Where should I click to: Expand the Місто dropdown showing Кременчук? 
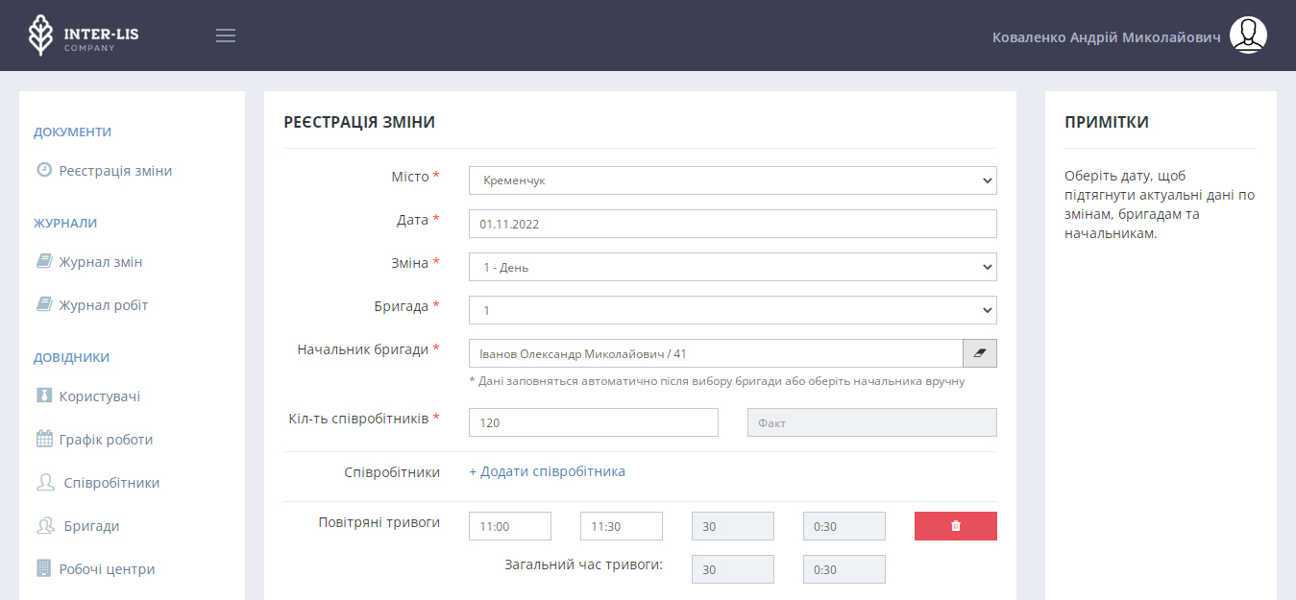pyautogui.click(x=732, y=180)
